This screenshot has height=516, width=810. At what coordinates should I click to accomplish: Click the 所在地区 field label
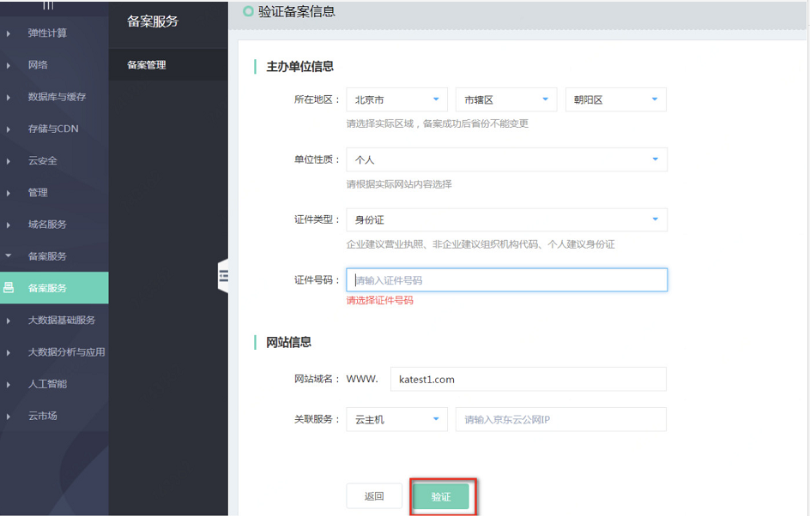pyautogui.click(x=317, y=99)
